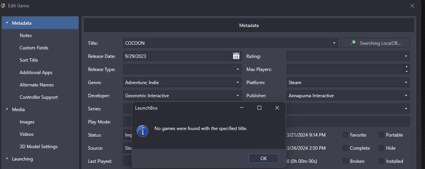Click the date 3/21/2024 9:14 PM
Image resolution: width=425 pixels, height=169 pixels.
(x=306, y=135)
